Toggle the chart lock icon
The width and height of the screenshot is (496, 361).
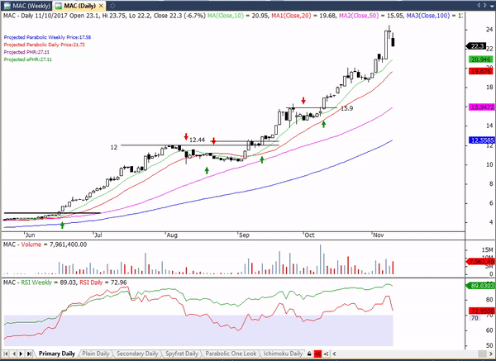(309, 354)
